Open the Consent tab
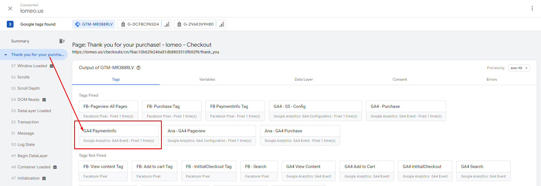541x186 pixels. (x=399, y=80)
